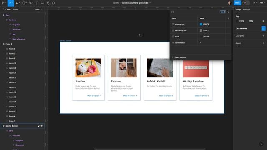Screen dimensions: 267x150
Task: Close the variables panel
Action: click(x=229, y=12)
